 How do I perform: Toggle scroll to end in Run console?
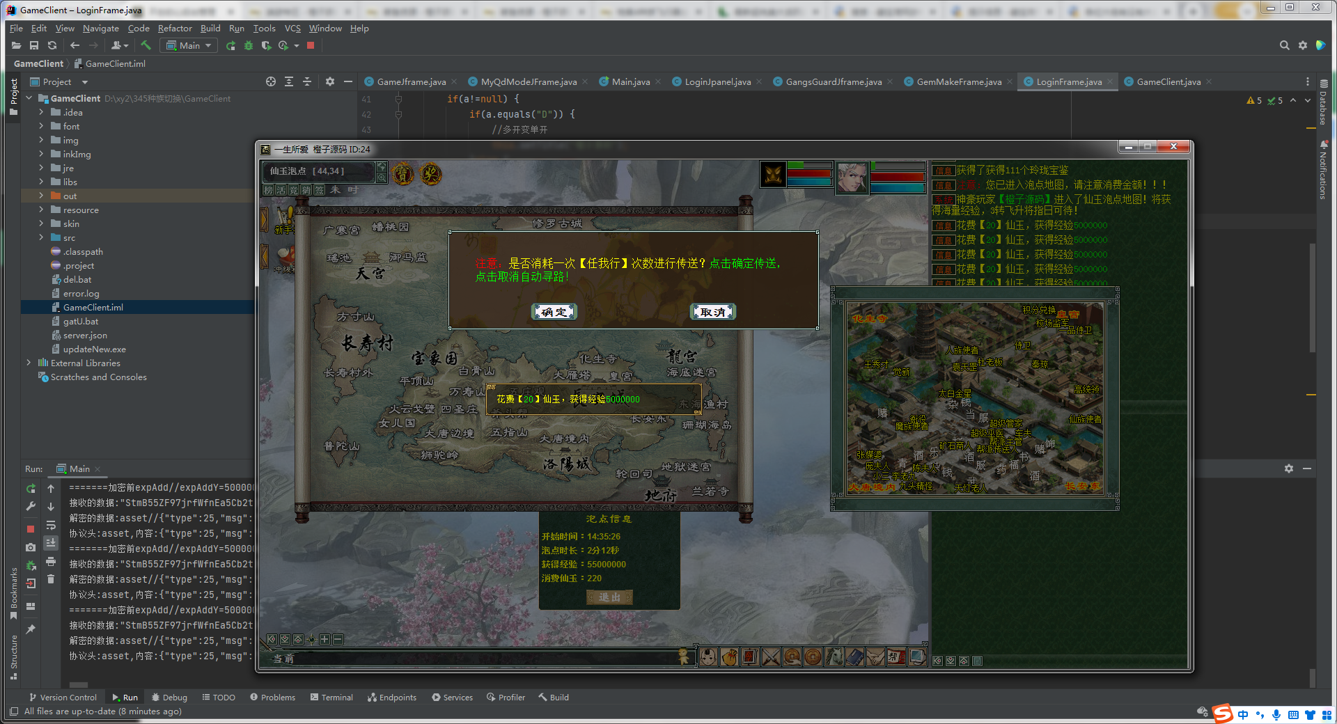[51, 543]
